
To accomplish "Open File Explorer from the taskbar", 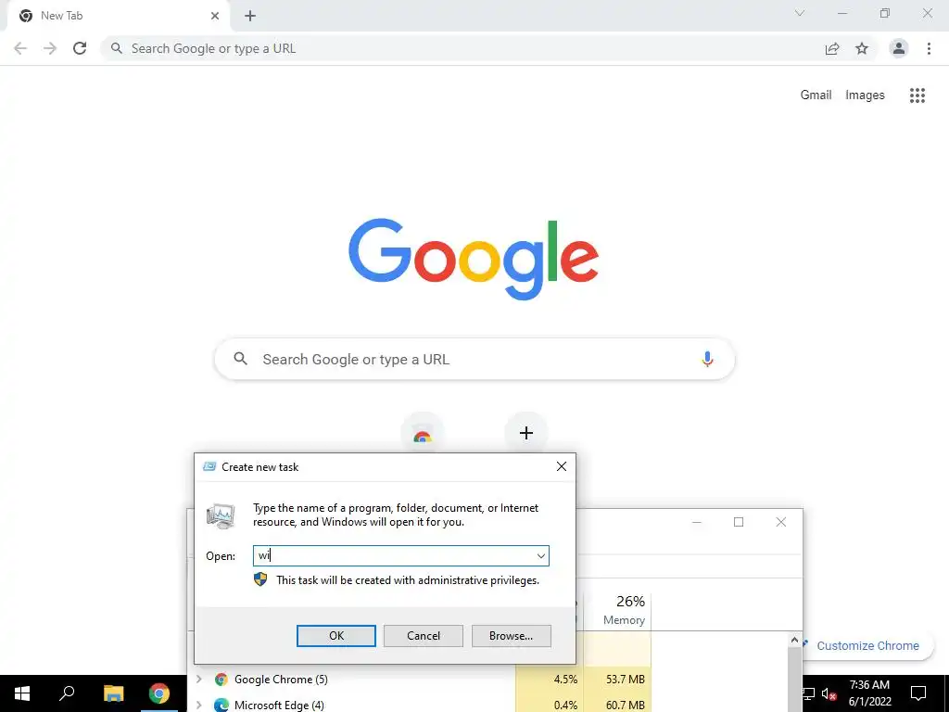I will (x=113, y=693).
